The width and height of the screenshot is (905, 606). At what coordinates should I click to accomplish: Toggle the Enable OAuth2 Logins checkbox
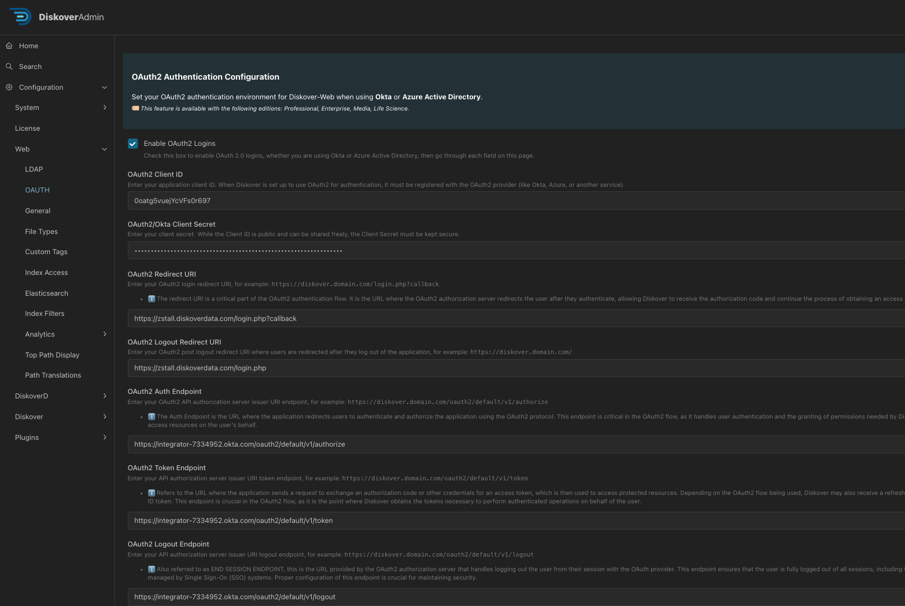(x=133, y=144)
